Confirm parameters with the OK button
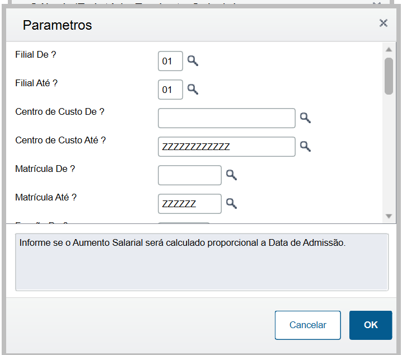 click(371, 325)
